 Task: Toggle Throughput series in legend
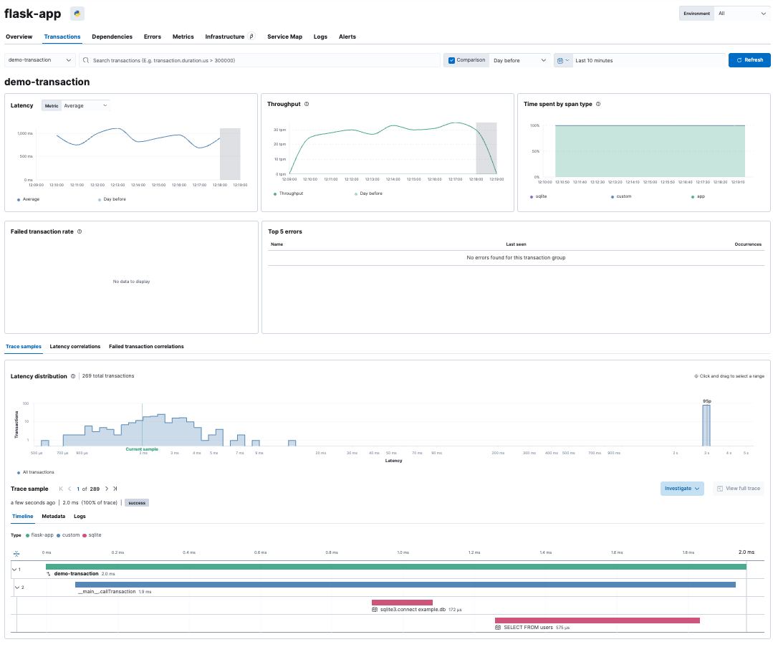click(x=289, y=193)
